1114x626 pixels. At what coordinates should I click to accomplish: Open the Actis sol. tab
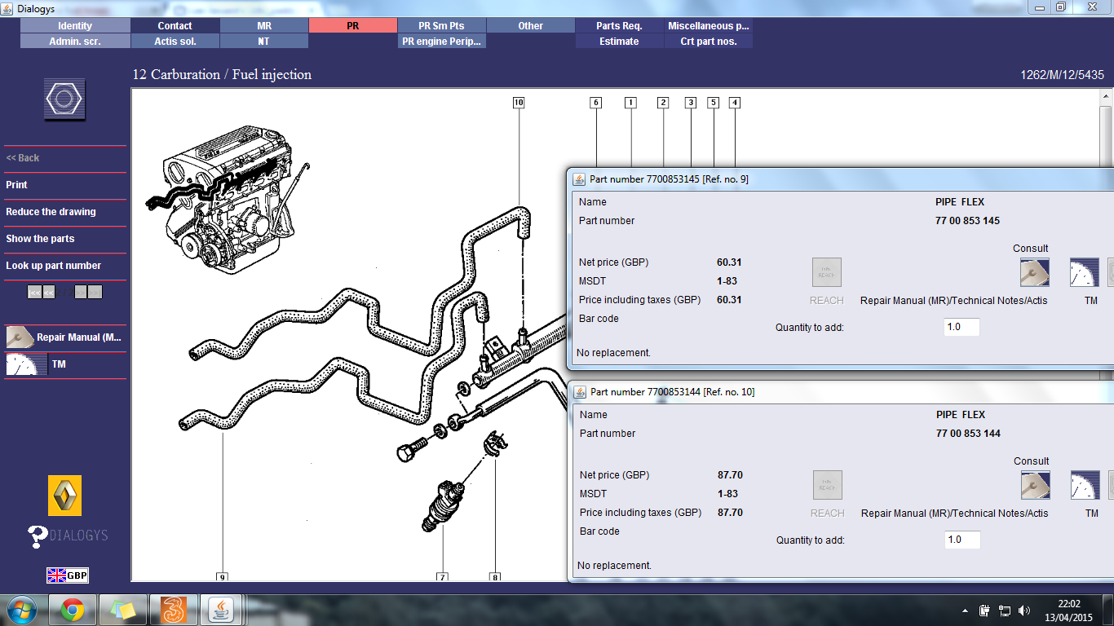(175, 41)
